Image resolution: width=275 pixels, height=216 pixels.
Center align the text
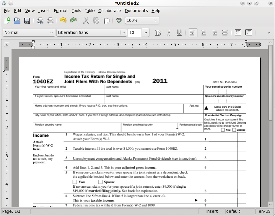tap(204, 32)
